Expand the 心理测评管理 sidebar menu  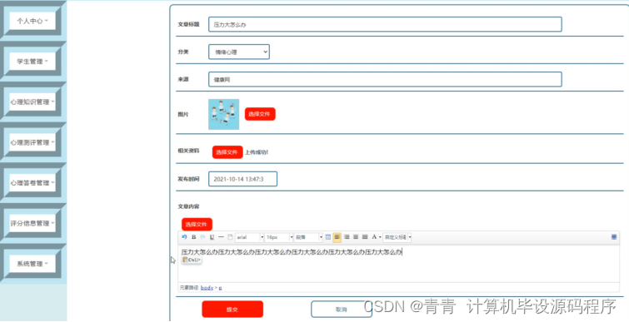point(32,142)
